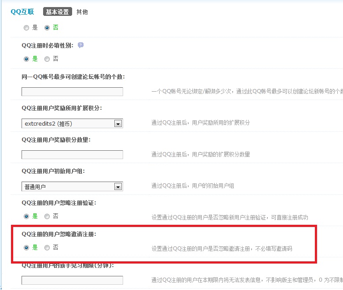
Task: Click the QQ互联 heading
Action: point(22,11)
